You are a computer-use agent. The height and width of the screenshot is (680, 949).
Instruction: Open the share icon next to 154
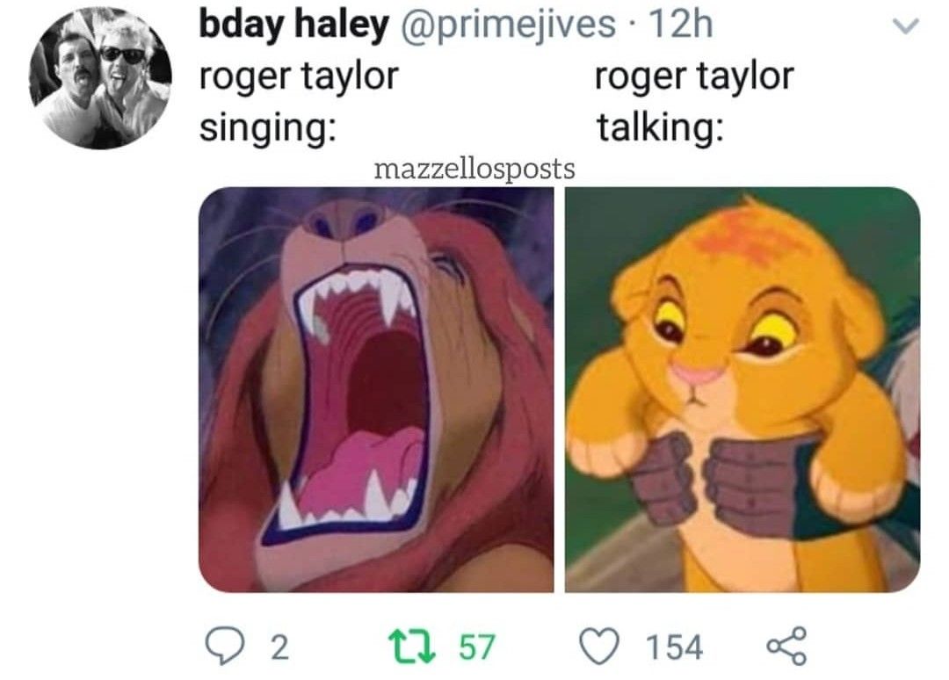pyautogui.click(x=786, y=646)
